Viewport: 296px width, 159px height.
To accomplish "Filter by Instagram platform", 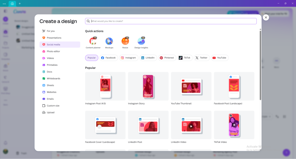I will click(129, 58).
